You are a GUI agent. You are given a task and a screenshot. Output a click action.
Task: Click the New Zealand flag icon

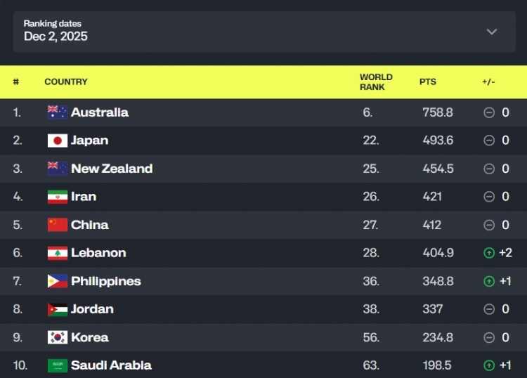58,169
